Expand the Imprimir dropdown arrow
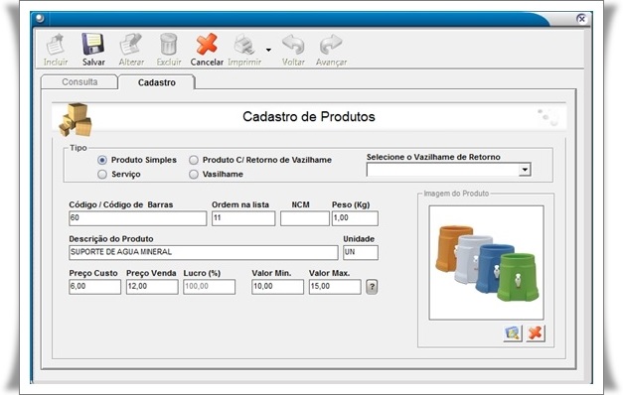The width and height of the screenshot is (623, 395). pos(268,50)
